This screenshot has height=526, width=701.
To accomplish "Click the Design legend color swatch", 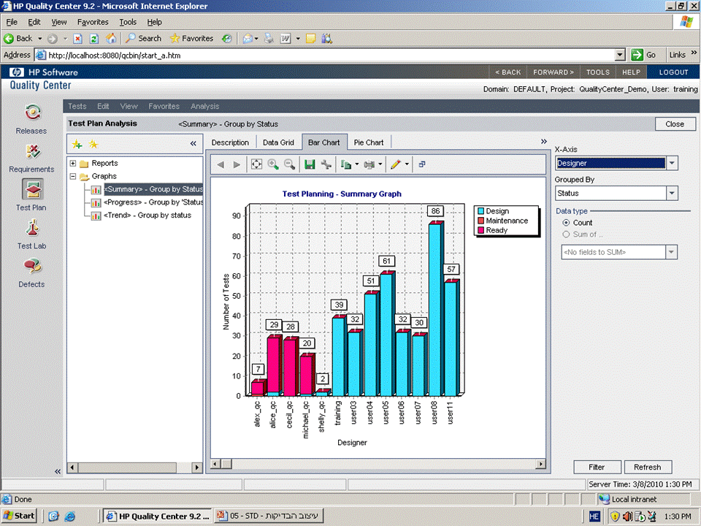I will point(481,211).
